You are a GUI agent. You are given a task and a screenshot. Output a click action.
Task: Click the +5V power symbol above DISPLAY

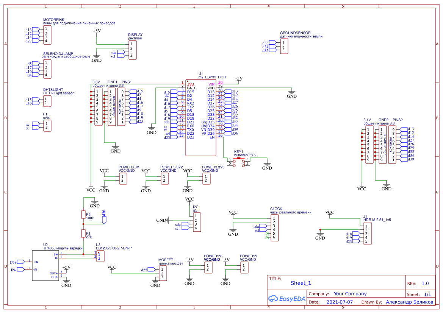[x=97, y=32]
